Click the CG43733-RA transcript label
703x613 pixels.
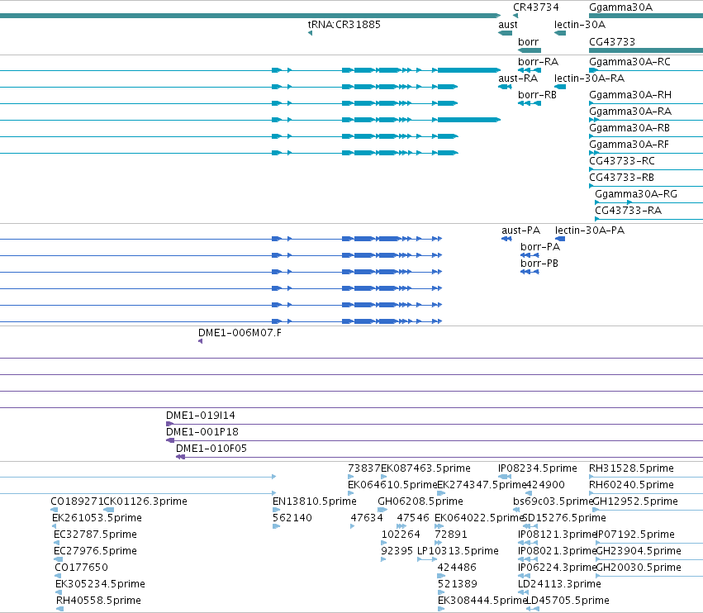click(628, 211)
